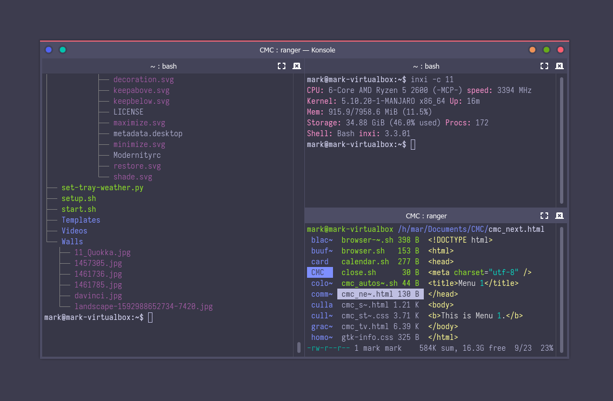Click maximize.svg in the tree
The width and height of the screenshot is (613, 401).
[139, 123]
